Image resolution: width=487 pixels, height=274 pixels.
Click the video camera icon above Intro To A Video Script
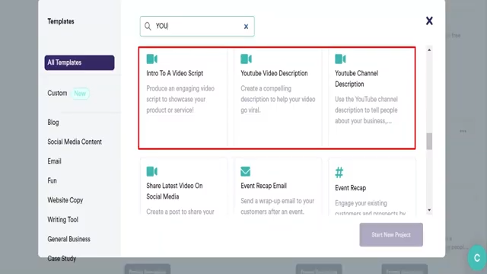click(x=152, y=59)
